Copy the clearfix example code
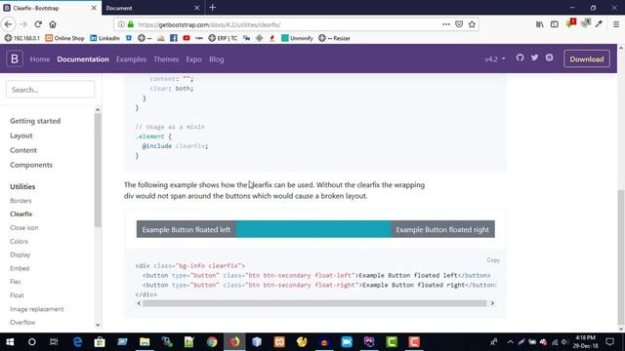The width and height of the screenshot is (625, 351). pyautogui.click(x=493, y=260)
